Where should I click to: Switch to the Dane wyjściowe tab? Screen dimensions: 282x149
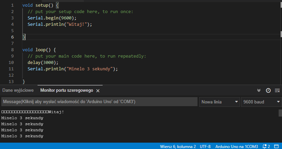[18, 90]
